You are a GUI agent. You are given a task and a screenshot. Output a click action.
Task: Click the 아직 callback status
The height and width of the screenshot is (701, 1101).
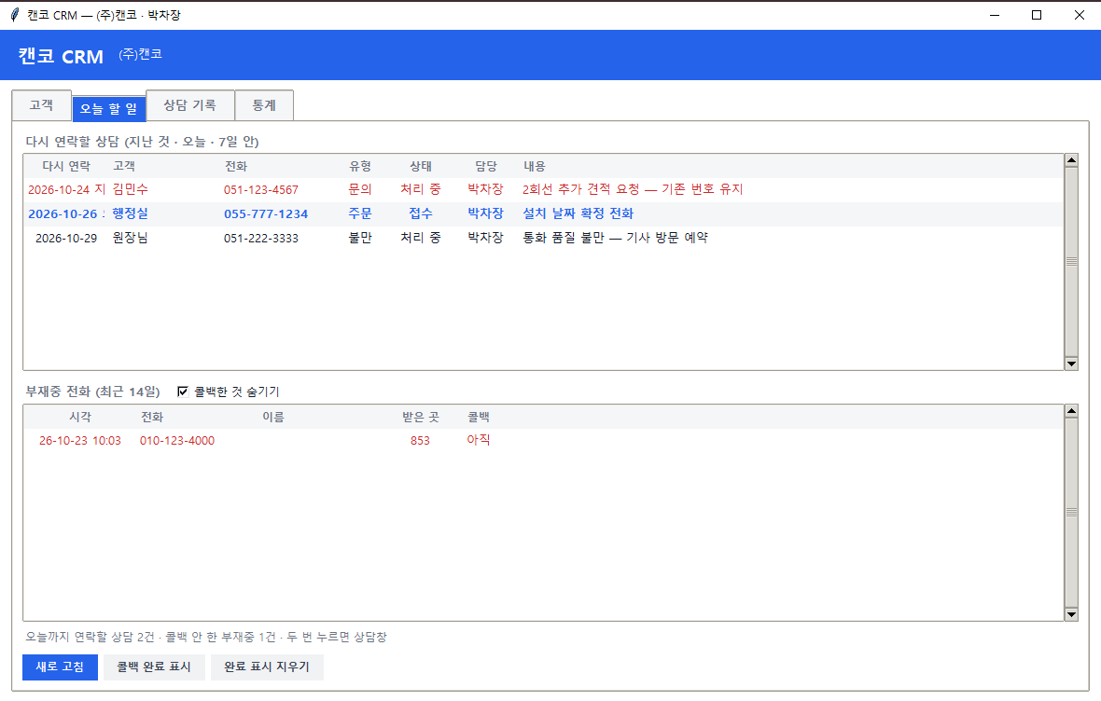478,440
